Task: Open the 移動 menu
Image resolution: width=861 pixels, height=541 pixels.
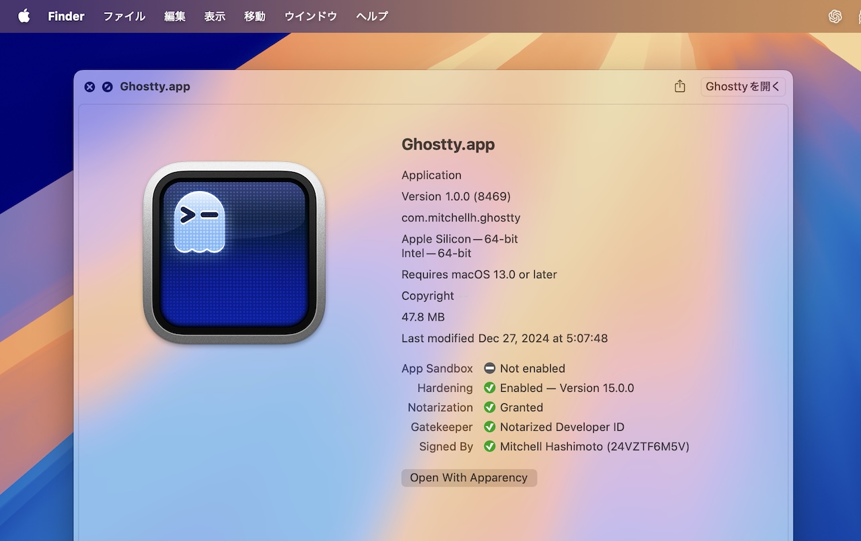Action: point(255,16)
